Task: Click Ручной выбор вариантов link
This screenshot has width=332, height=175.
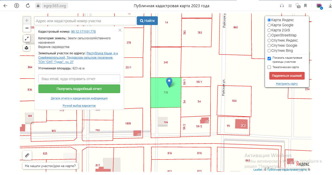Action: tap(79, 106)
